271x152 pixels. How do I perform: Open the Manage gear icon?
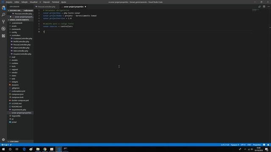(x=3, y=139)
